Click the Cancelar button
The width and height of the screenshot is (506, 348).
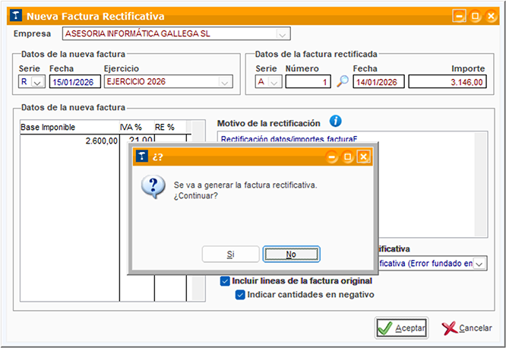tap(467, 328)
